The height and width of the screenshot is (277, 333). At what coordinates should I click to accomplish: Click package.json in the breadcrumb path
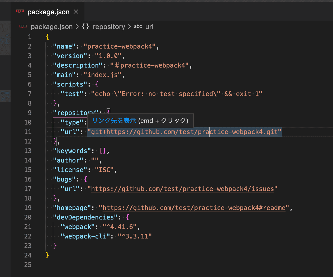51,27
